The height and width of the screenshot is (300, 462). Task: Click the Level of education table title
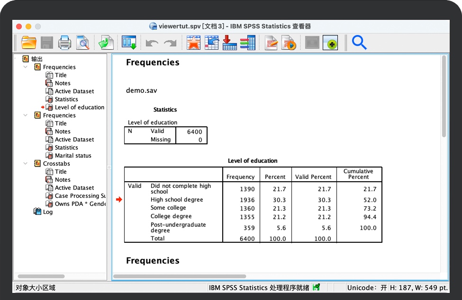click(x=253, y=161)
